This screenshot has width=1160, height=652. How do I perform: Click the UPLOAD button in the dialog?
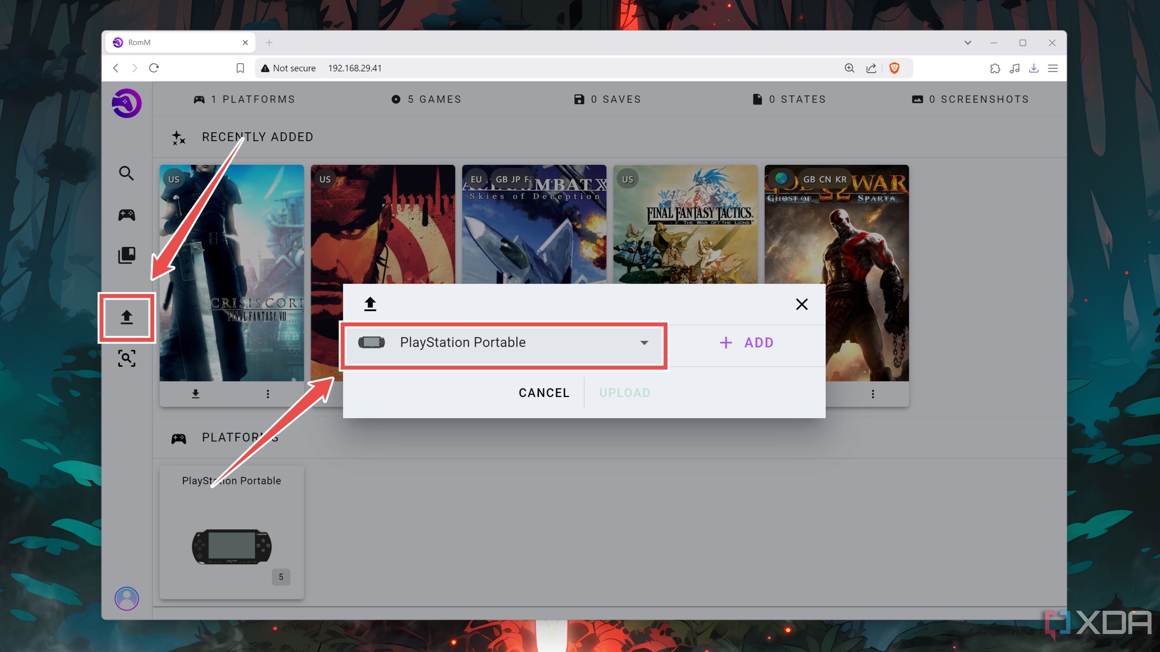click(625, 393)
